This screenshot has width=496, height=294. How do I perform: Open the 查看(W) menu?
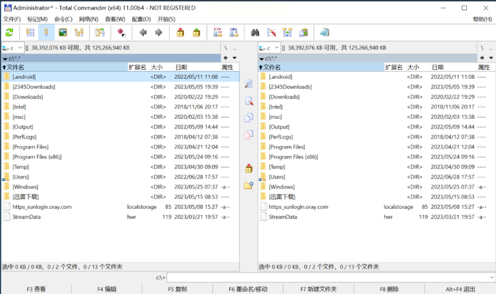tap(115, 19)
